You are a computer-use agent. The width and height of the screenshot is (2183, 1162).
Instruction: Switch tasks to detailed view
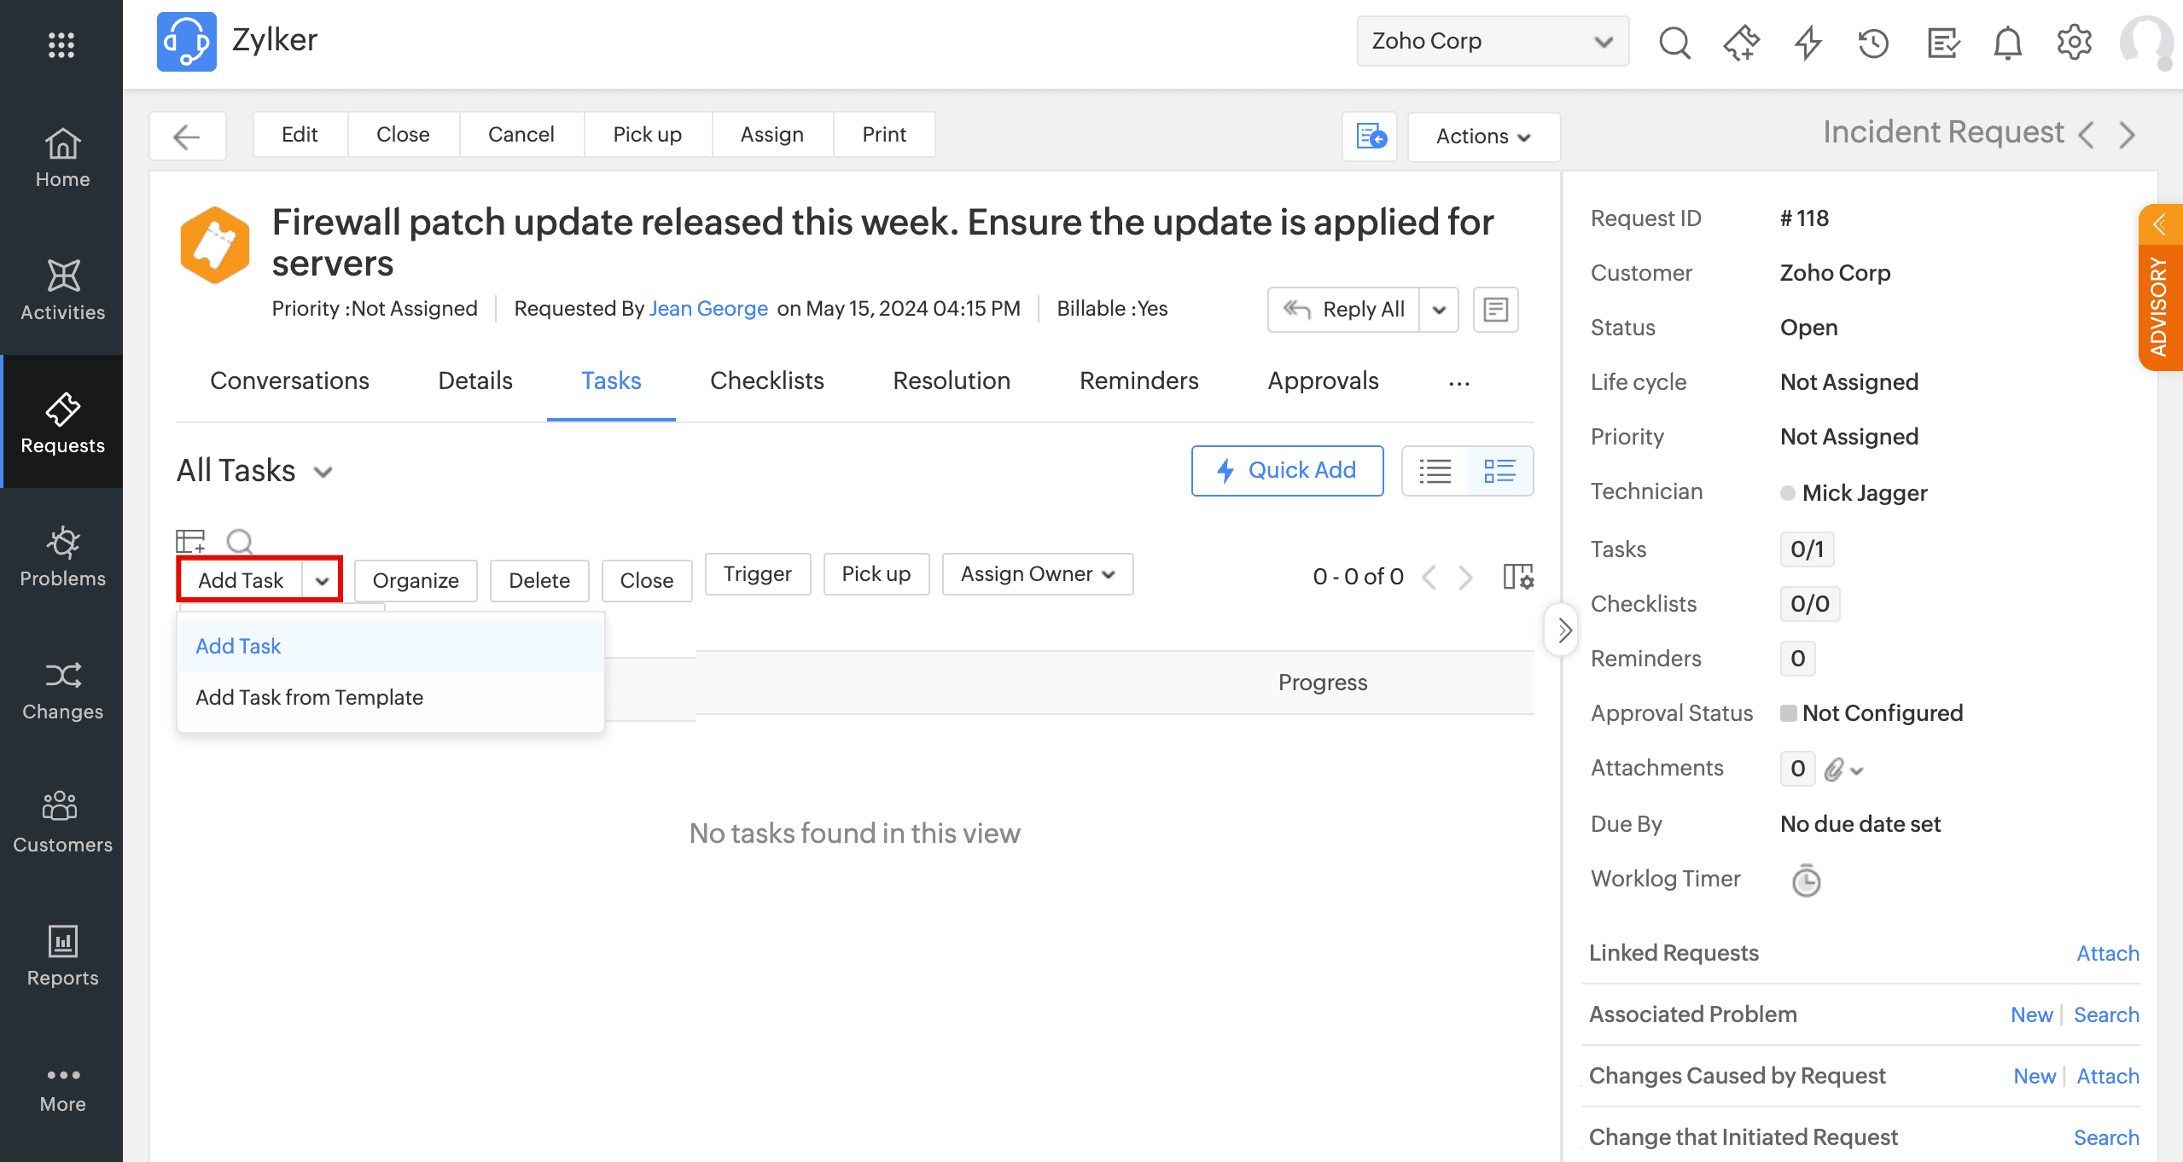coord(1499,471)
